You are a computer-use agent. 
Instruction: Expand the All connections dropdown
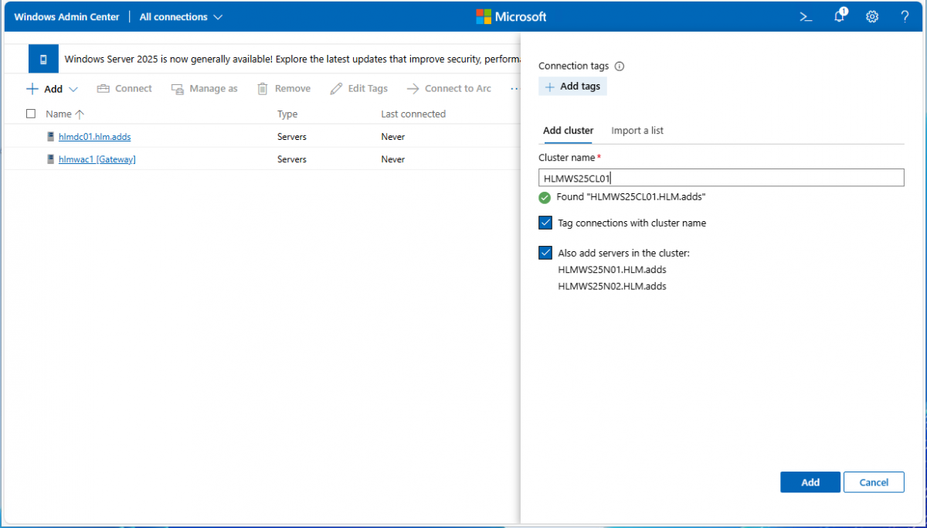181,17
